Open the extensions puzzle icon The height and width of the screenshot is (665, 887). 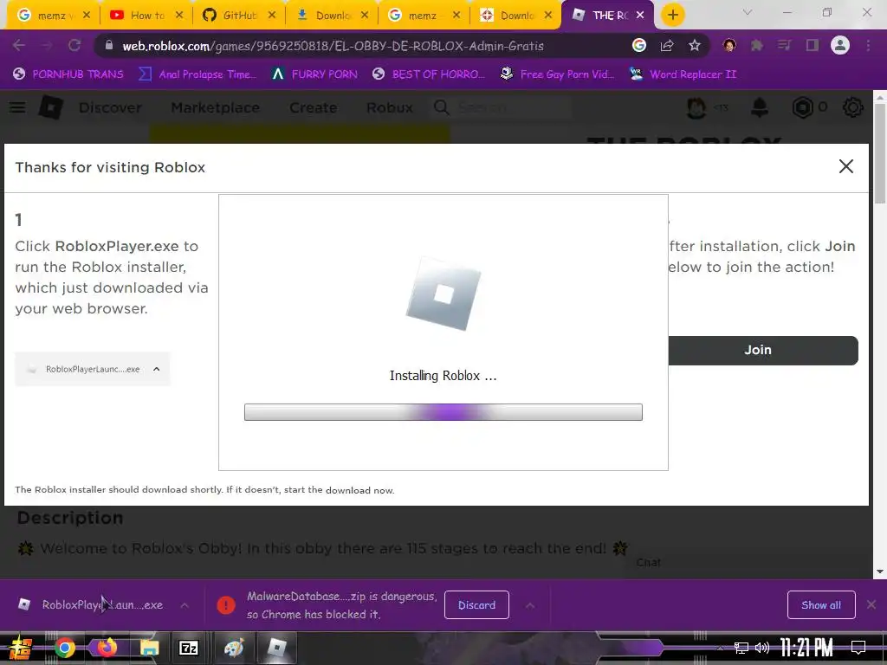[x=757, y=46]
